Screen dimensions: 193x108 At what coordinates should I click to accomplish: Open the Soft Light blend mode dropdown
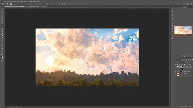pyautogui.click(x=180, y=62)
